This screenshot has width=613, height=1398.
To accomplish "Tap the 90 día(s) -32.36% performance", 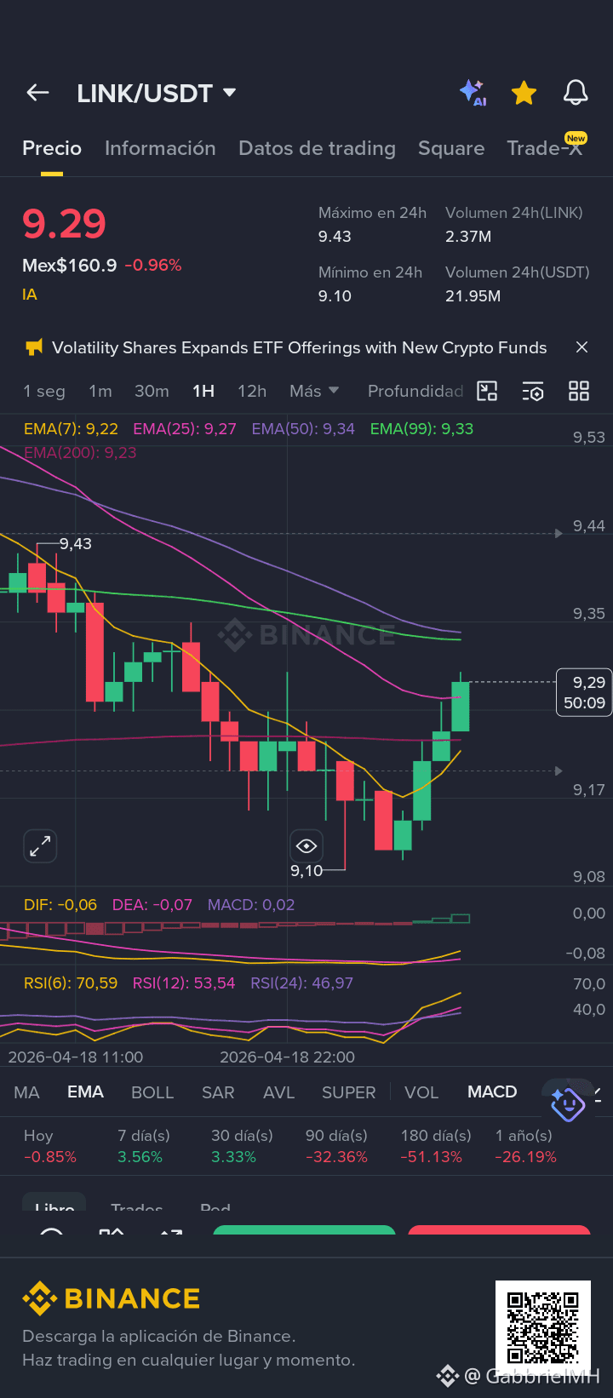I will tap(336, 1146).
